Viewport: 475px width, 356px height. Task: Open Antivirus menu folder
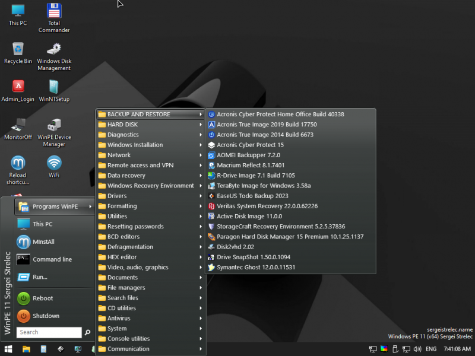(x=150, y=318)
